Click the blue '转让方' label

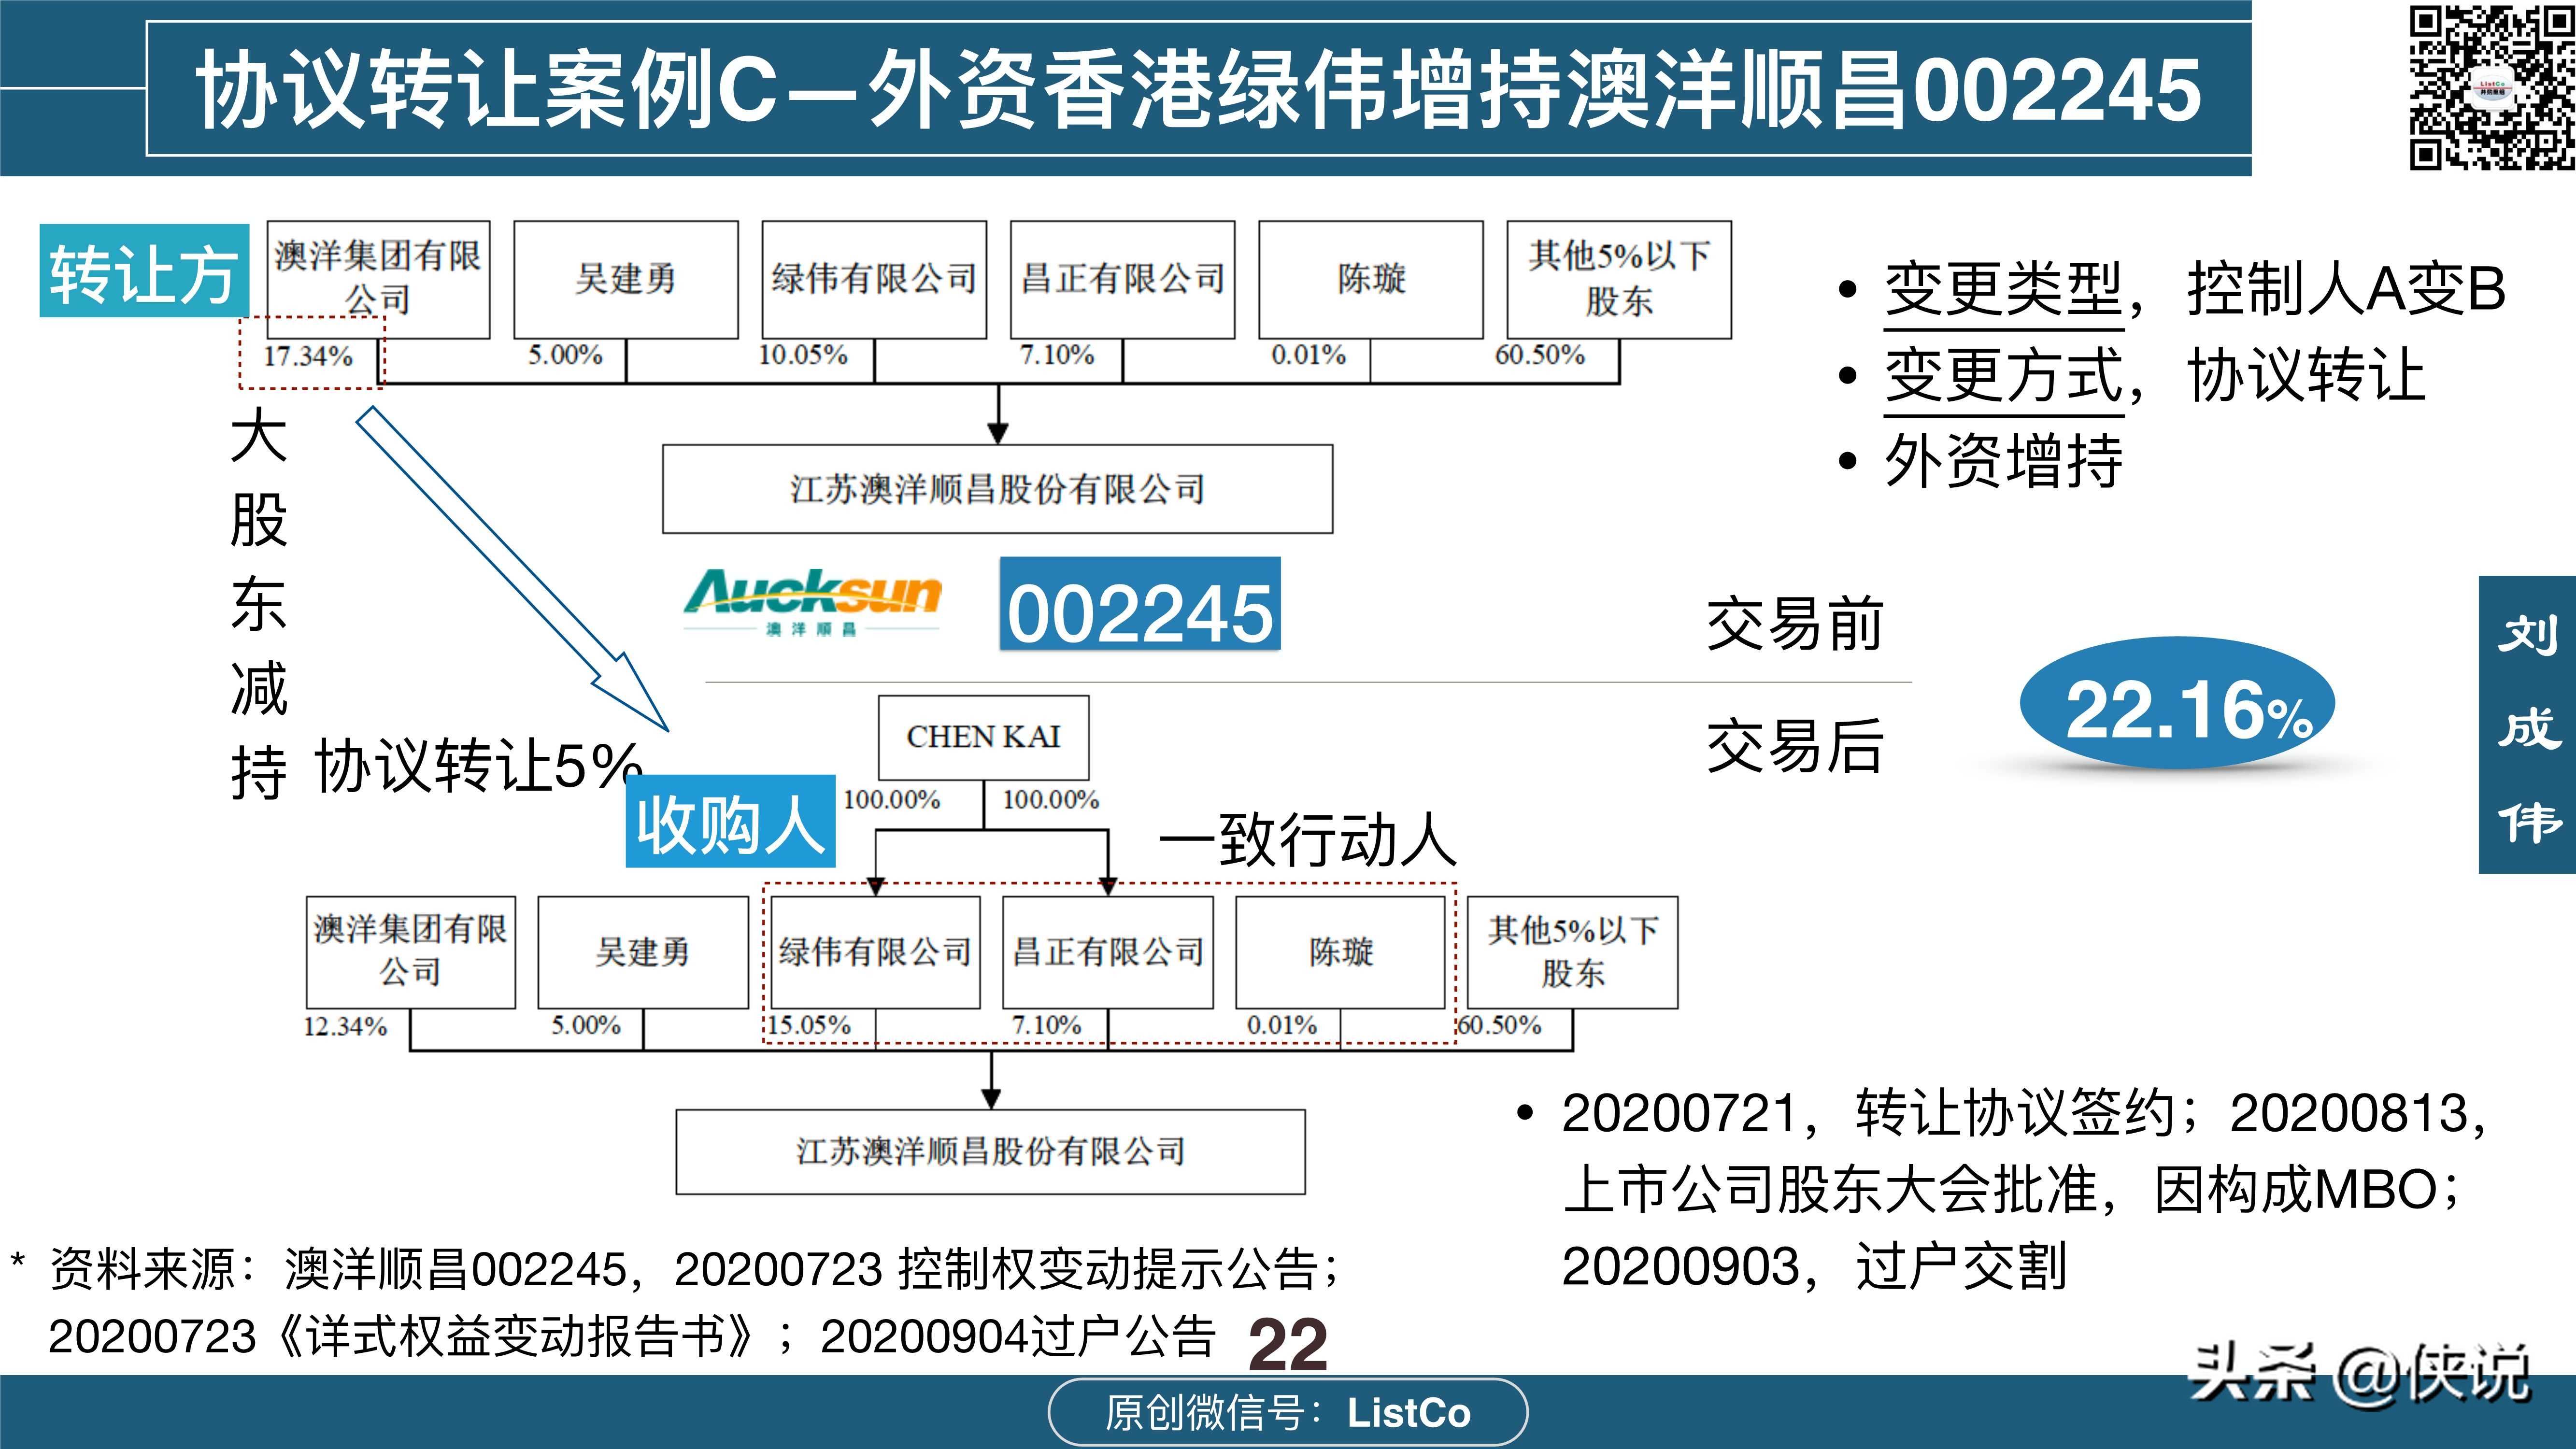(144, 271)
